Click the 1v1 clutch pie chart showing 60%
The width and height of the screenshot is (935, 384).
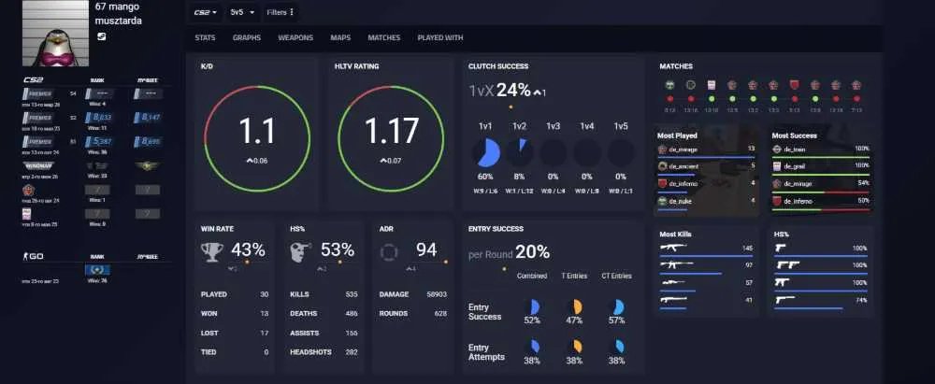click(486, 152)
